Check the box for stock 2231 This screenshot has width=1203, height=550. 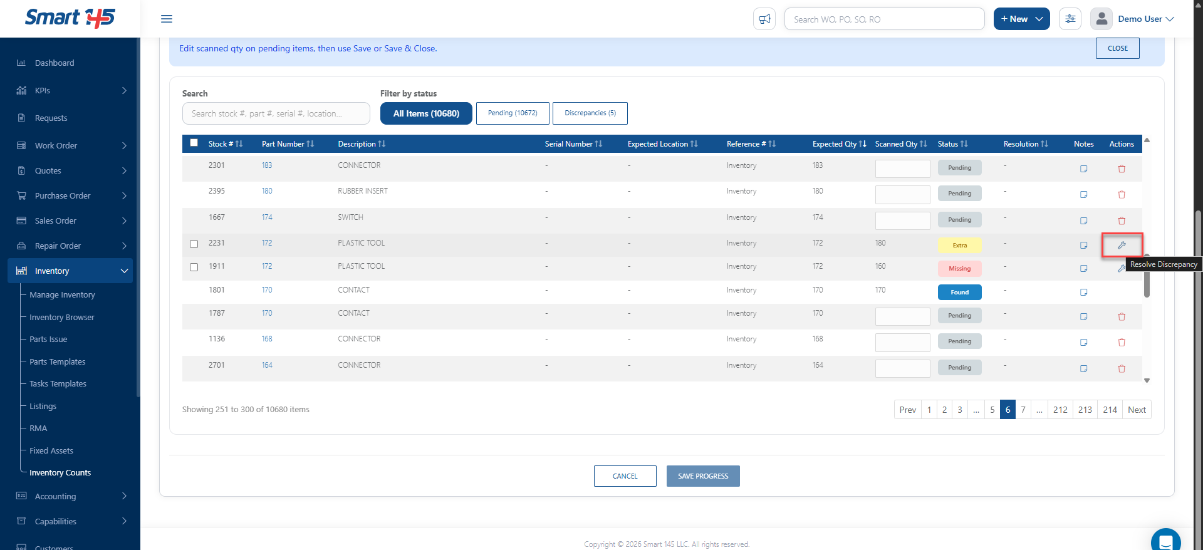click(194, 244)
